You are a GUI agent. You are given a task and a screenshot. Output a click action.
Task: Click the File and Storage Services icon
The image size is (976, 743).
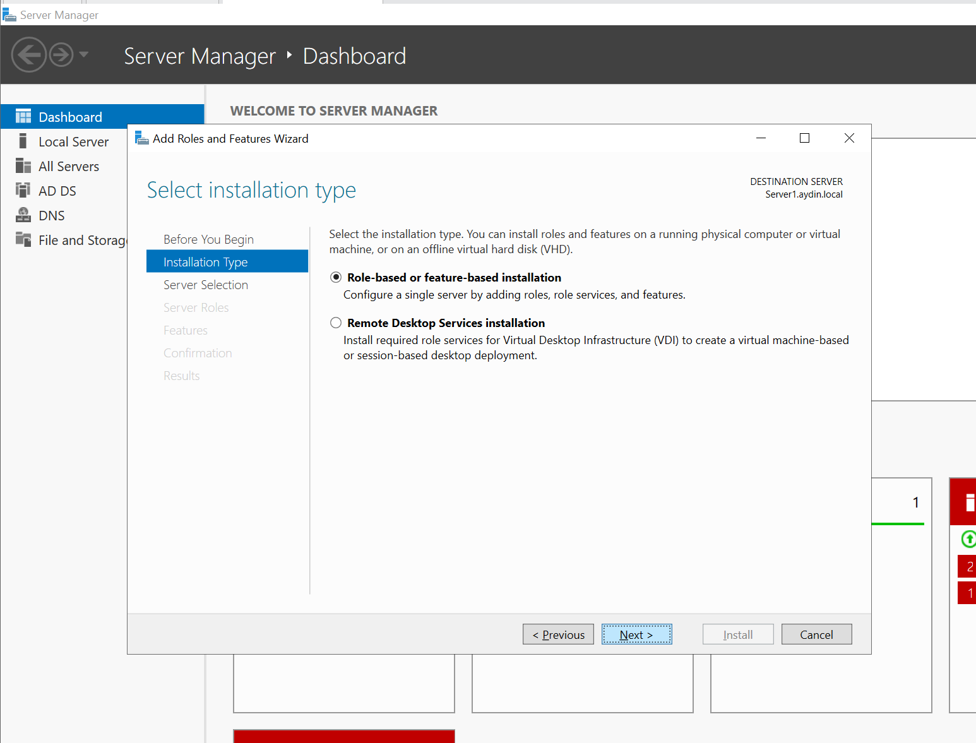[x=23, y=239]
